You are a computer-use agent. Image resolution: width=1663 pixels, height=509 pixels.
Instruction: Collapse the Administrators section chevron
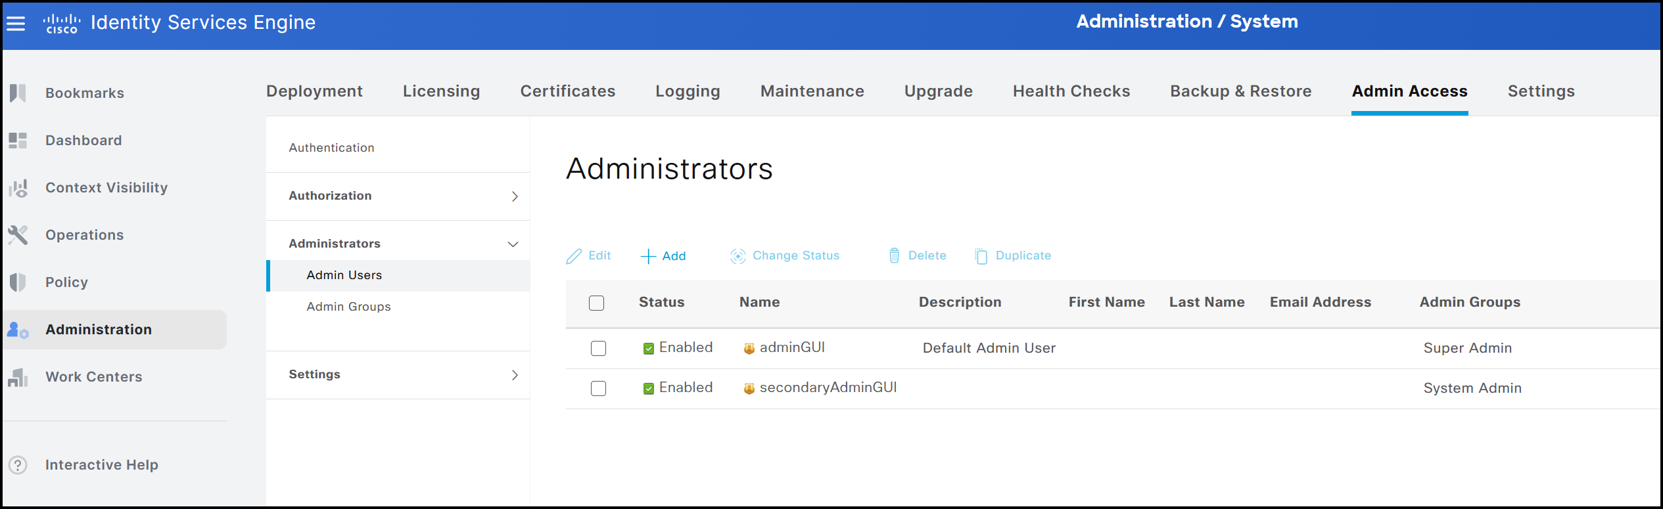click(513, 244)
